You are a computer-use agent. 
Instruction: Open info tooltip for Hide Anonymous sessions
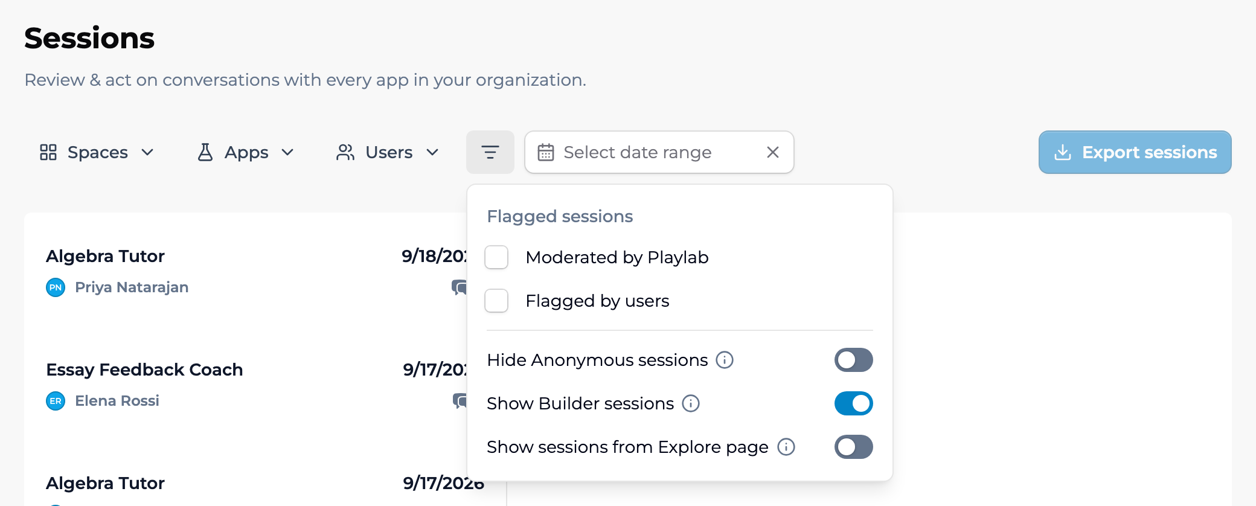tap(725, 360)
